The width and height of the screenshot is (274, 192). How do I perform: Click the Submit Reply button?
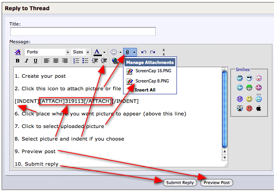point(180,183)
